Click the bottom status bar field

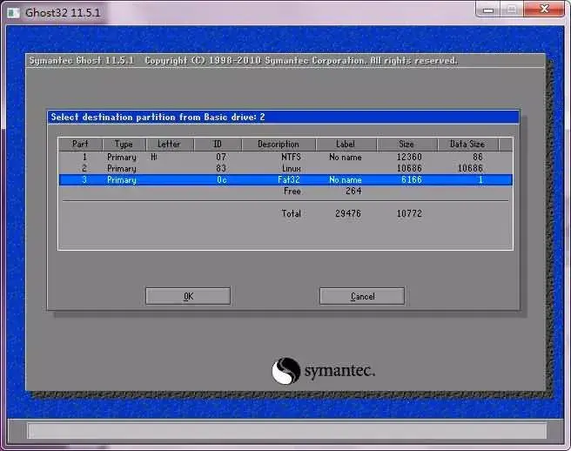point(287,431)
